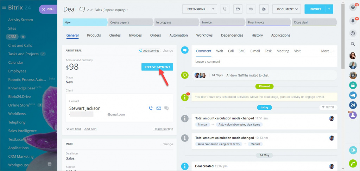Image resolution: width=360 pixels, height=171 pixels.
Task: Click the megaphone icon in right panel
Action: 353,95
